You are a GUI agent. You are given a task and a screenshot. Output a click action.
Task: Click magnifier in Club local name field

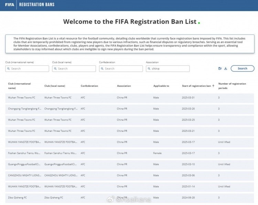click(x=55, y=69)
